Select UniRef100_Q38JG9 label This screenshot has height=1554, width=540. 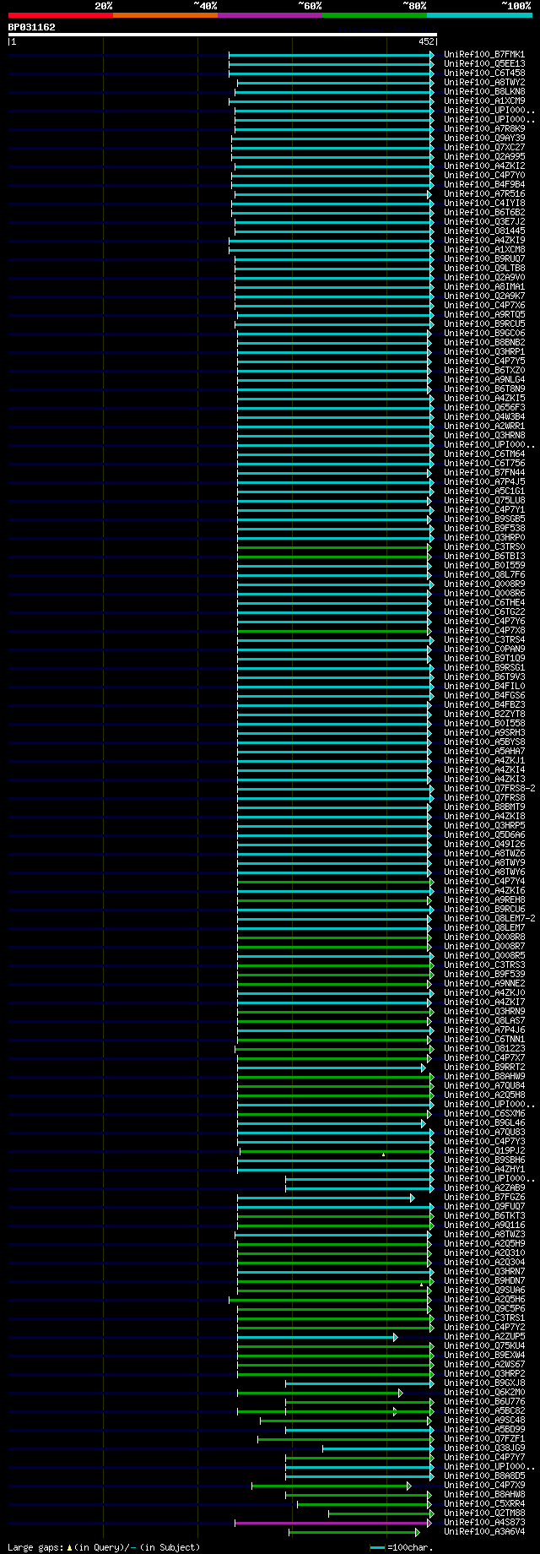click(x=484, y=1448)
